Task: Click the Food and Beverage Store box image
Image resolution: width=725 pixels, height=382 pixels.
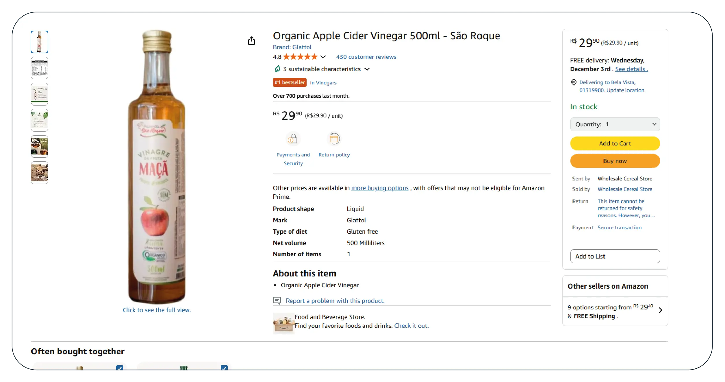Action: [x=283, y=323]
